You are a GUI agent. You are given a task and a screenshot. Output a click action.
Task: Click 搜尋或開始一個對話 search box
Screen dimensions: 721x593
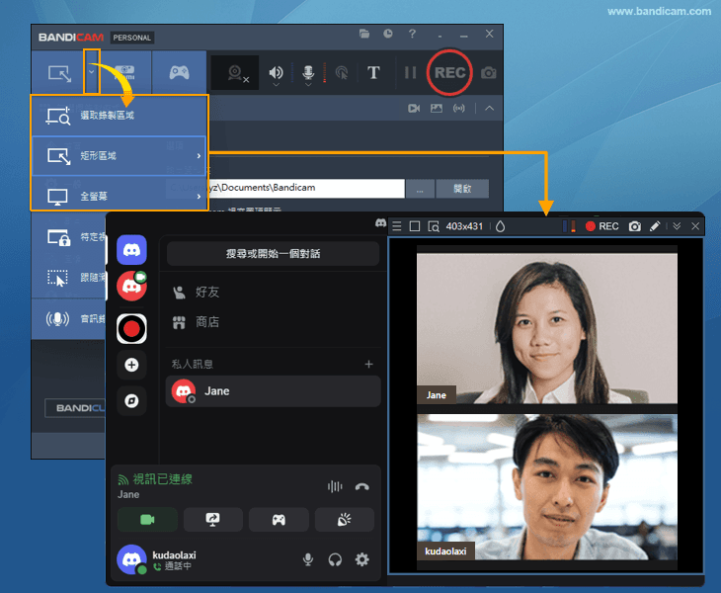click(x=274, y=253)
